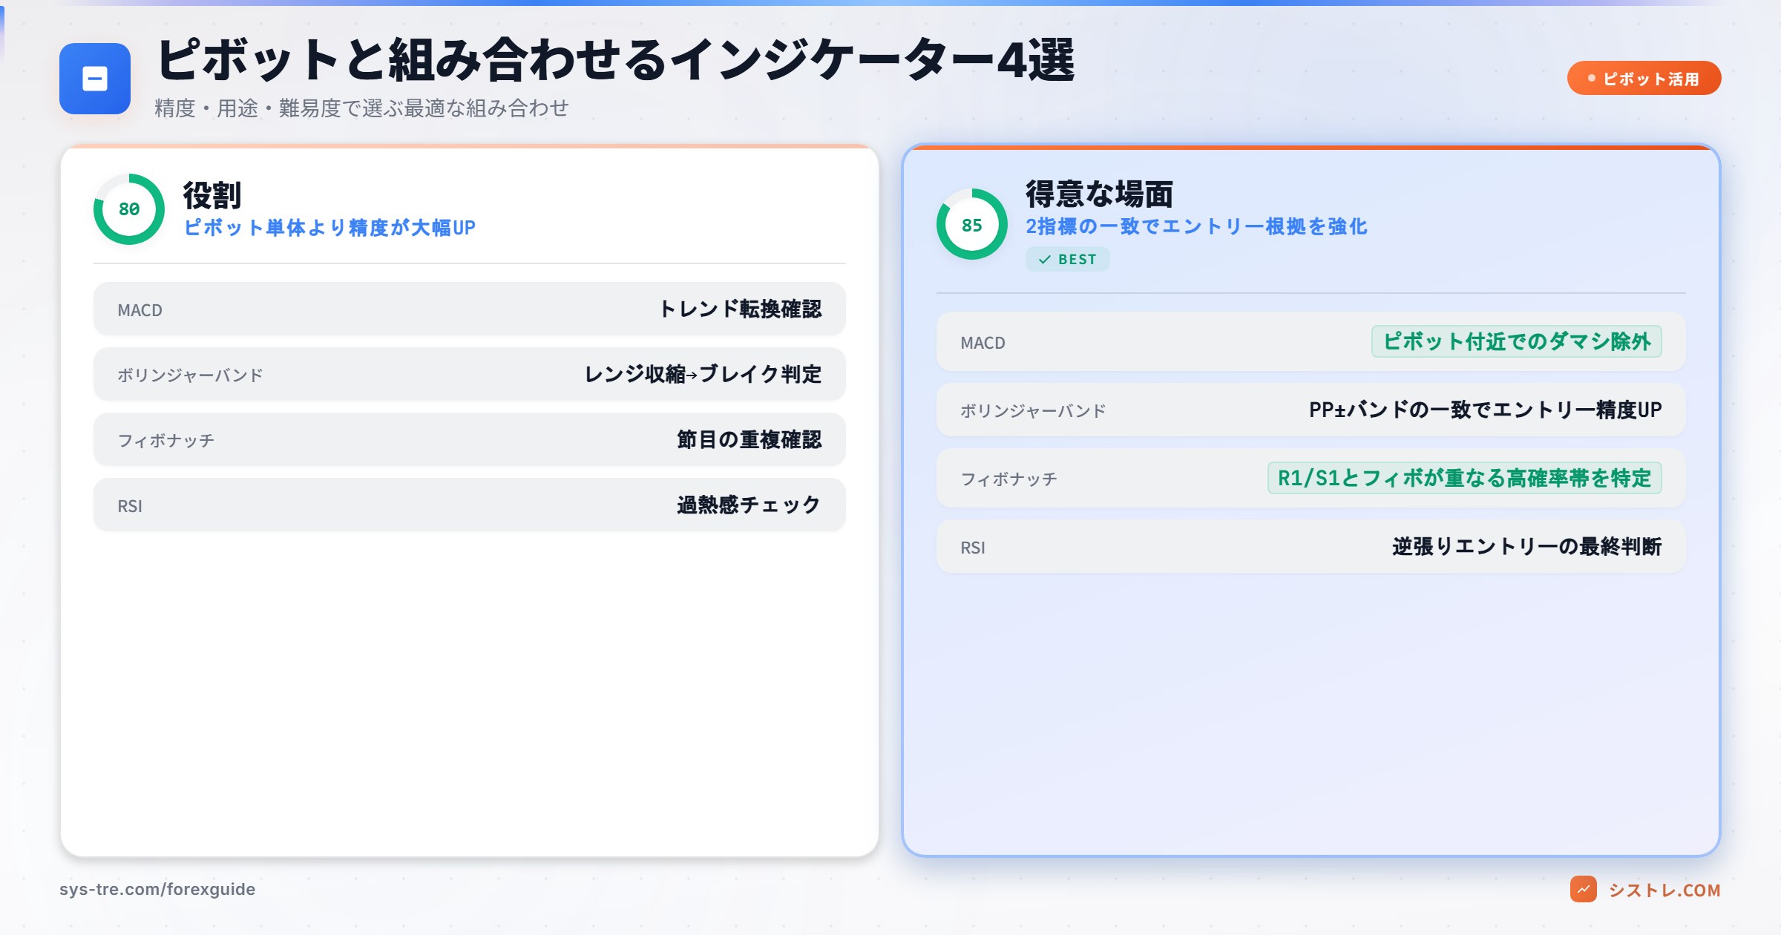
Task: Click the シストレ.COM brand text
Action: click(x=1664, y=890)
